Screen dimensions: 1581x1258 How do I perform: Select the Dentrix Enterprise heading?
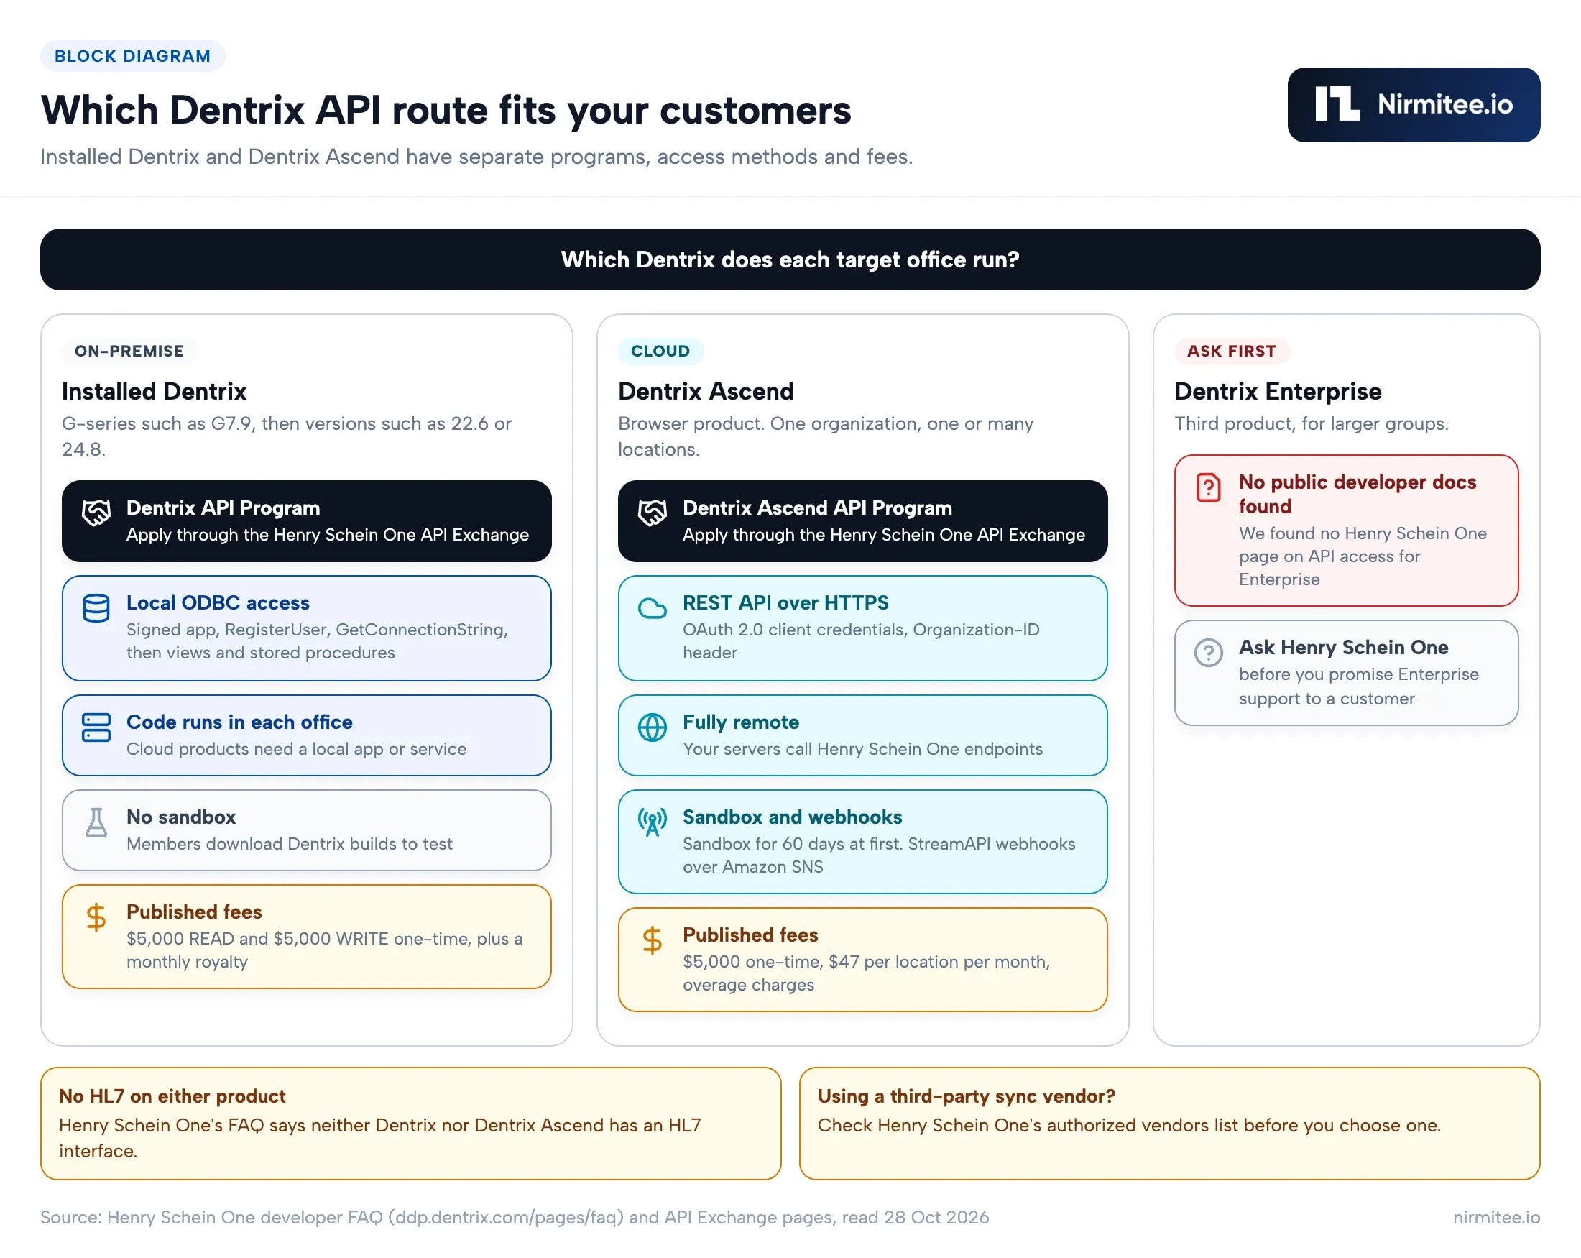tap(1278, 391)
